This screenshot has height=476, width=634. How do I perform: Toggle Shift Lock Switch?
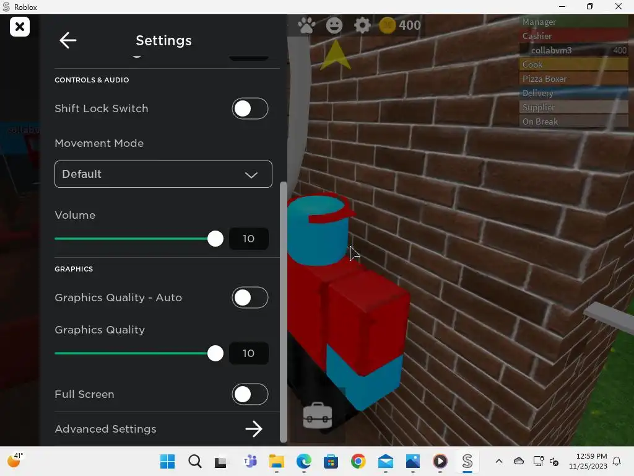[250, 109]
